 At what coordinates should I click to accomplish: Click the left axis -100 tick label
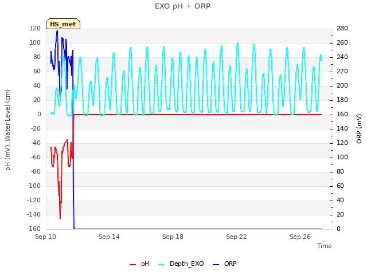coord(34,186)
